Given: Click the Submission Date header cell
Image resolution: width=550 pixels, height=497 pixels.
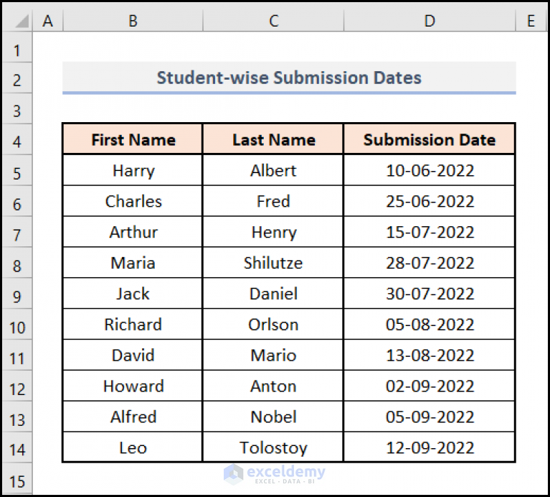Looking at the screenshot, I should [430, 139].
